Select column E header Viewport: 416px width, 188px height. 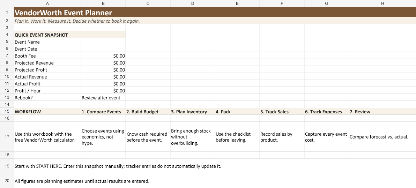[237, 3]
